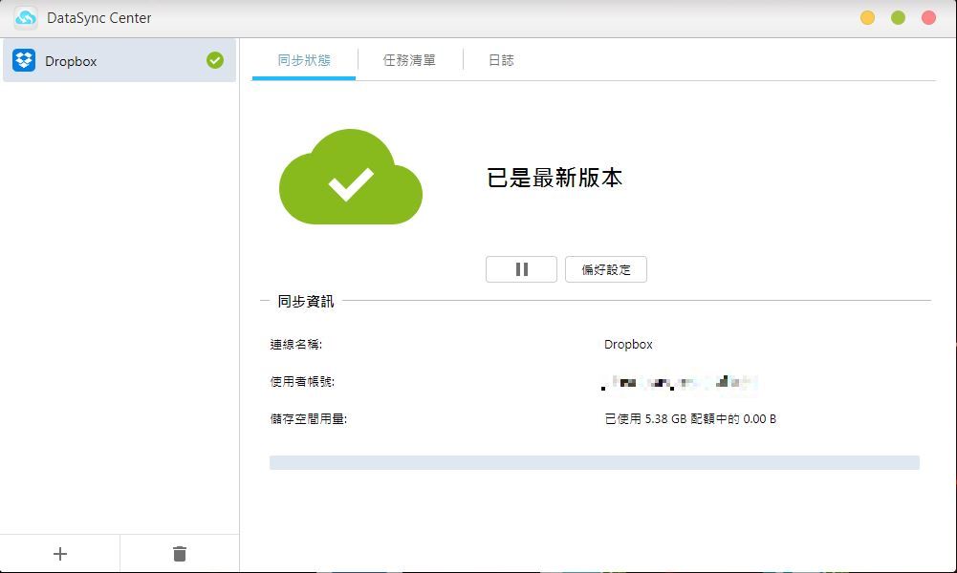
Task: Click the 已使用 5.38 GB storage text
Action: pyautogui.click(x=690, y=419)
